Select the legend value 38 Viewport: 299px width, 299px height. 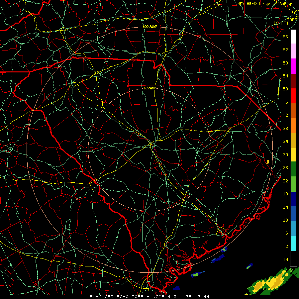tap(285, 129)
